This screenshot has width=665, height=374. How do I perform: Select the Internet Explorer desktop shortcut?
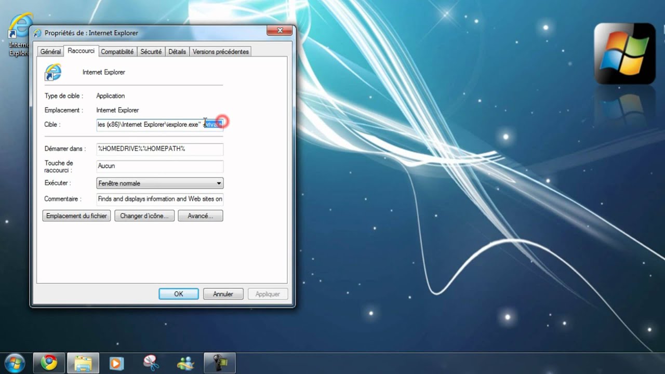point(19,35)
